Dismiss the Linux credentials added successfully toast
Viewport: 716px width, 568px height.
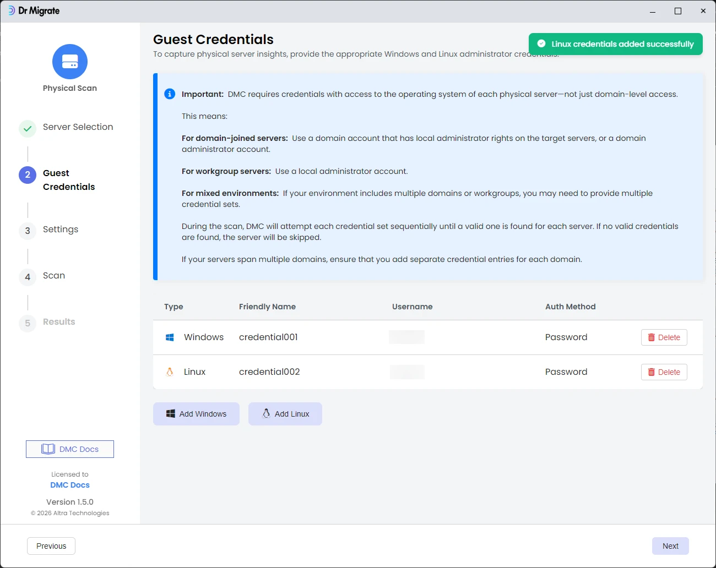616,44
